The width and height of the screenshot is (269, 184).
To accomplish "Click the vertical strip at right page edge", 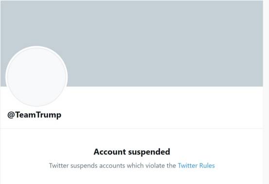I will 266,92.
